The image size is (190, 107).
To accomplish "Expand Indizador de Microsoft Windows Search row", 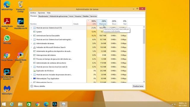I will 31,47.
